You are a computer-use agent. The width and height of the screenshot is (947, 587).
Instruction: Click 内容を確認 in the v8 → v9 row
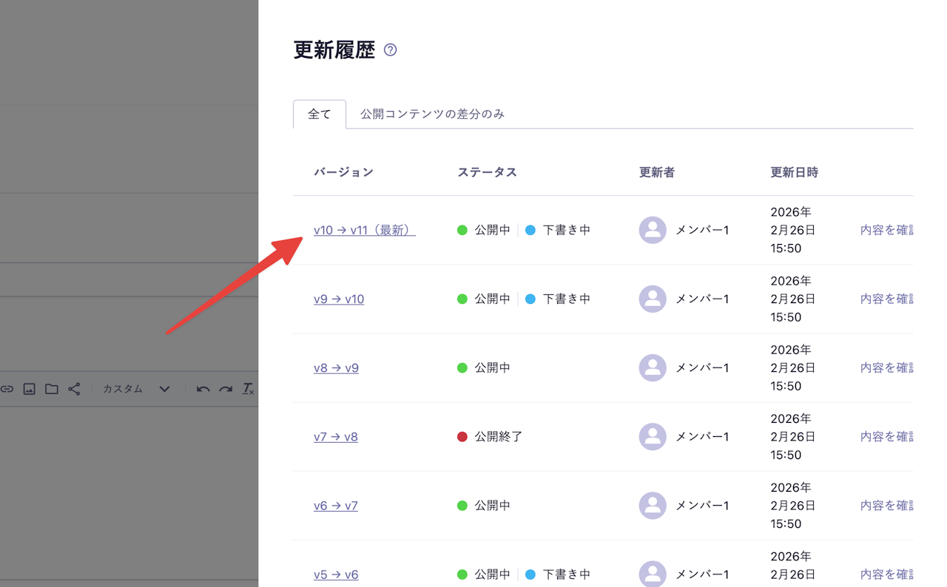click(x=886, y=367)
